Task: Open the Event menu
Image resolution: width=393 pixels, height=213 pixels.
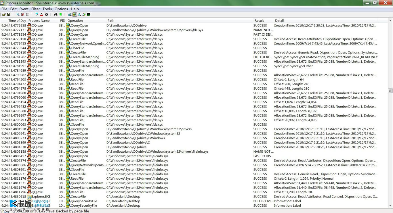Action: 24,9
